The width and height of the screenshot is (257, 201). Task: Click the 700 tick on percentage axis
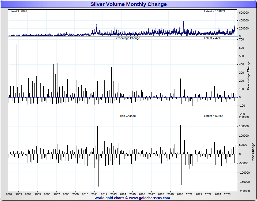point(241,40)
